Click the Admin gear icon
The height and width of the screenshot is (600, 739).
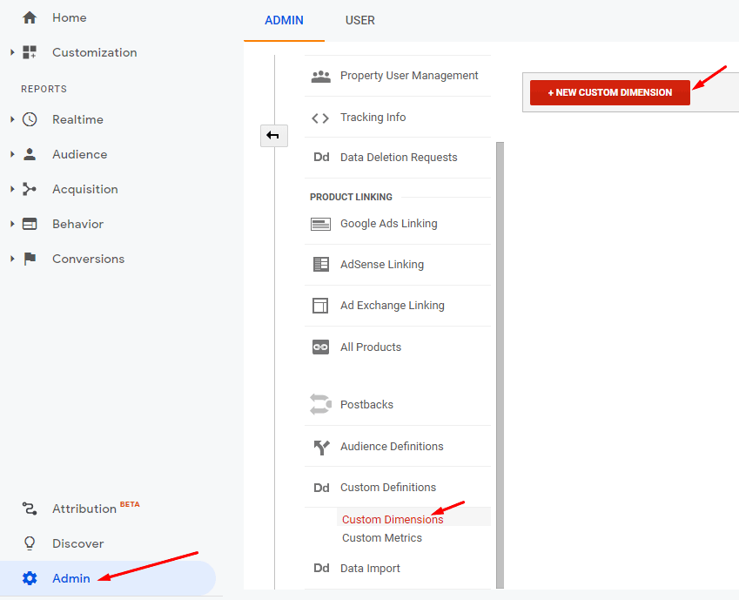[x=30, y=578]
